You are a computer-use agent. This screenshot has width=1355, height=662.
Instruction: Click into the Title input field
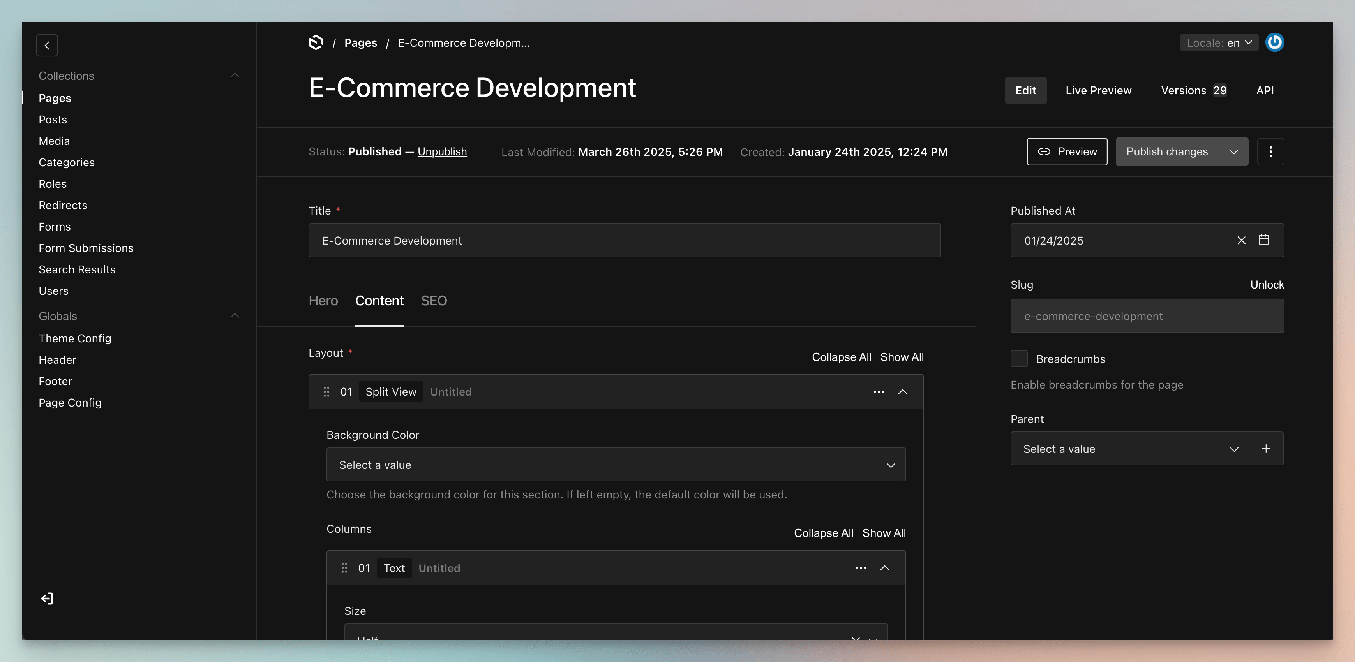(625, 240)
